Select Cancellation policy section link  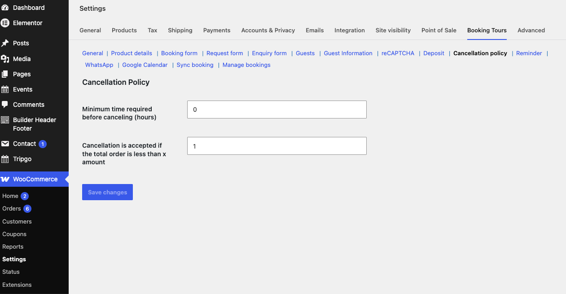tap(480, 53)
